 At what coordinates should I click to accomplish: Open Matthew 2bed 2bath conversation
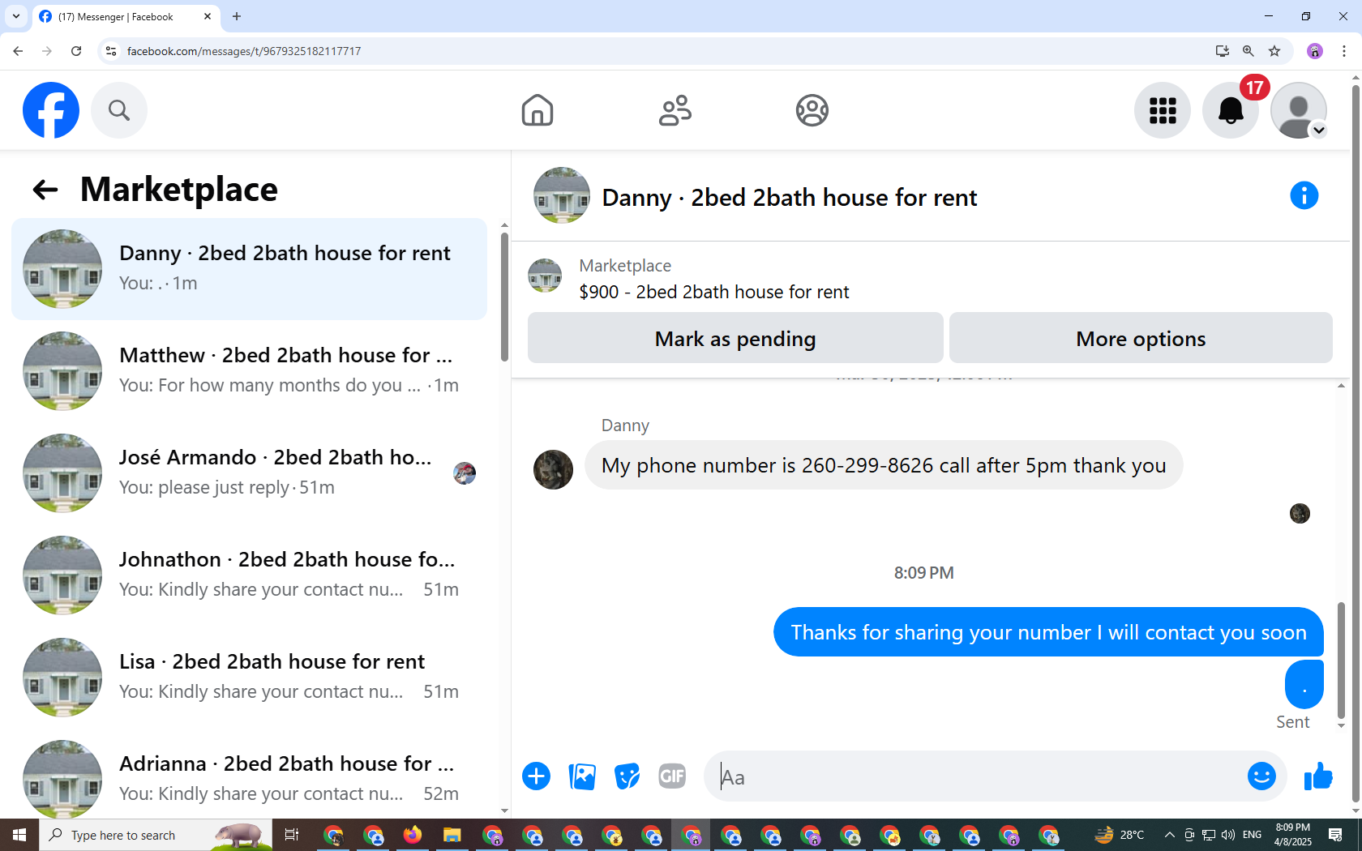point(249,371)
